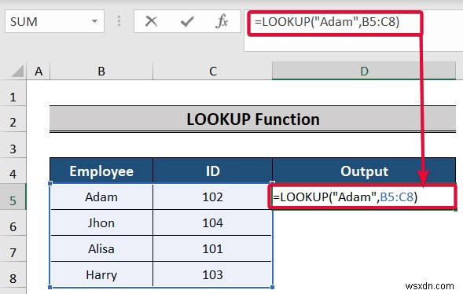The width and height of the screenshot is (463, 294).
Task: Confirm the formula with the checkmark icon
Action: (x=187, y=21)
